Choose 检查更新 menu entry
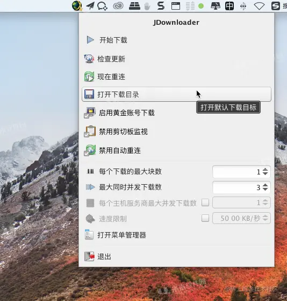 click(176, 59)
